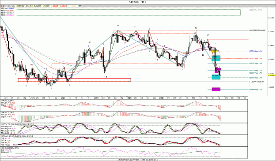Click the L button in chart toolbar

pyautogui.click(x=4, y=6)
